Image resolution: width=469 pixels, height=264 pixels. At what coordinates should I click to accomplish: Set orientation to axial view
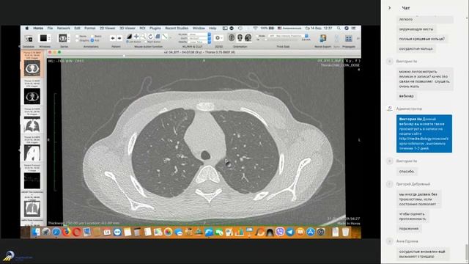point(232,37)
